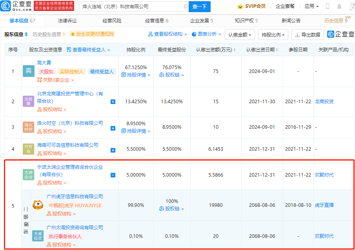
Task: Open 虎牙直播 related product link
Action: (324, 205)
